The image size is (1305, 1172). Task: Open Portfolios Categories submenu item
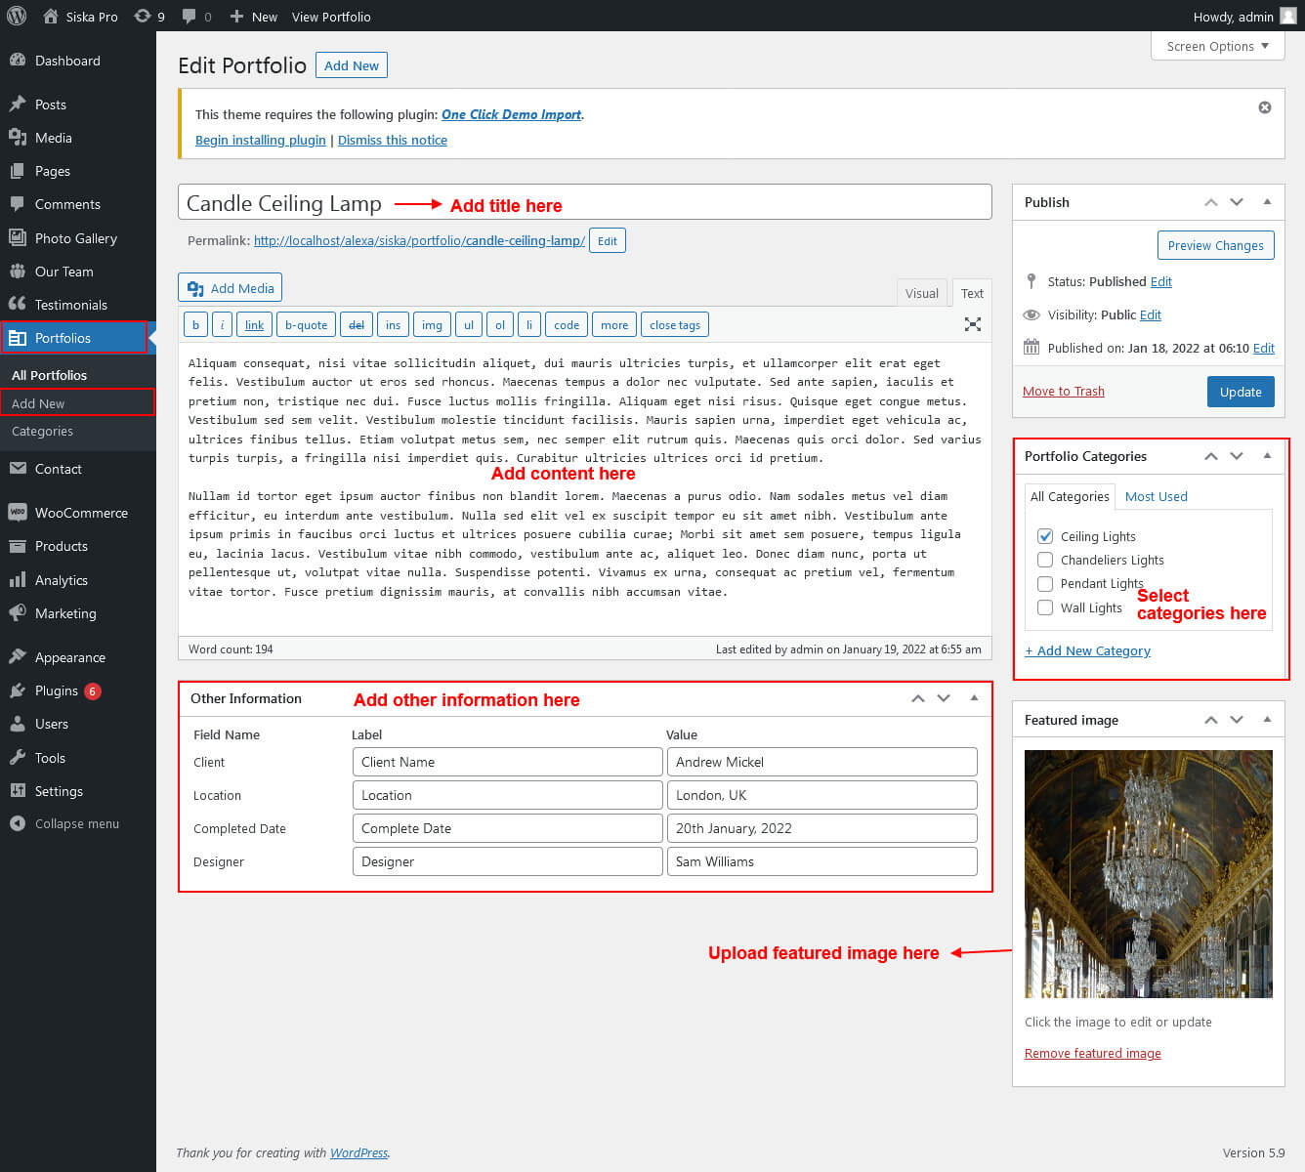(x=42, y=431)
